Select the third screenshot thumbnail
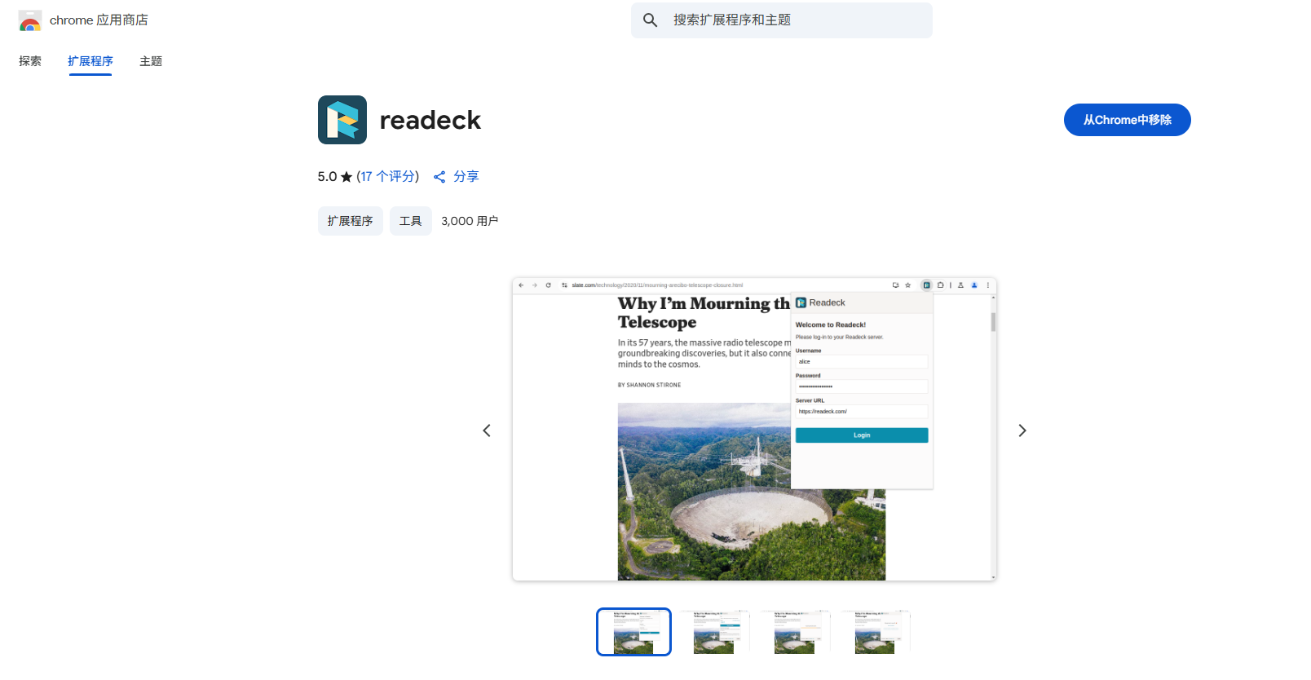 [x=795, y=632]
